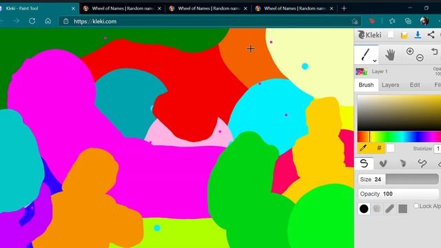Toggle the Lock Alpha checkbox

click(x=416, y=206)
